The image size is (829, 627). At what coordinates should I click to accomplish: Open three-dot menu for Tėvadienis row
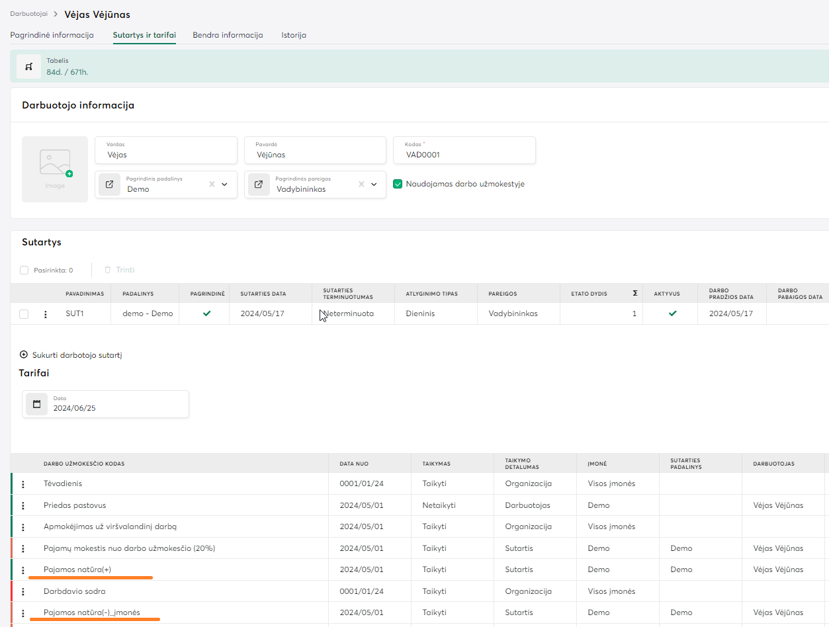coord(23,484)
